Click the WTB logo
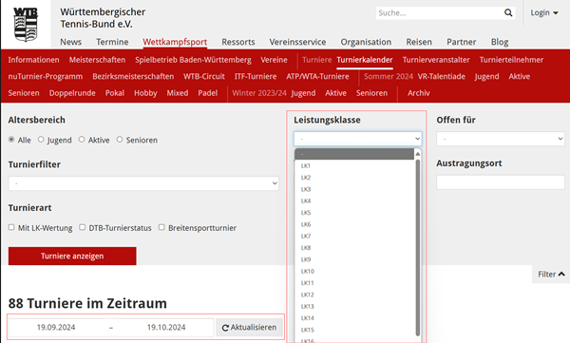Screen dimensions: 570x343 [x=26, y=24]
